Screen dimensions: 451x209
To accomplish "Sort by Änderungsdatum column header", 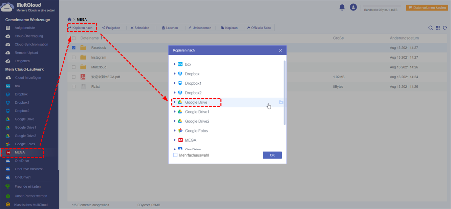I will click(x=404, y=38).
